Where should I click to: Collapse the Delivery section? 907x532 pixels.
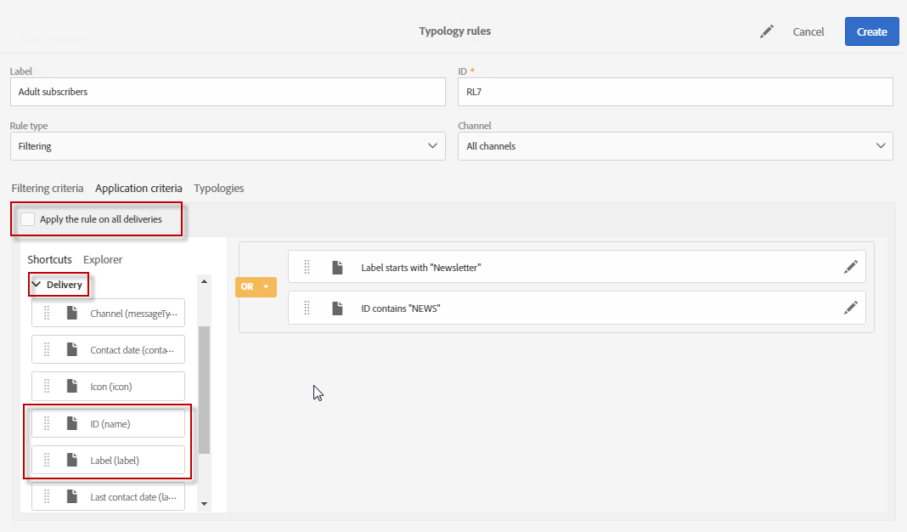tap(37, 285)
